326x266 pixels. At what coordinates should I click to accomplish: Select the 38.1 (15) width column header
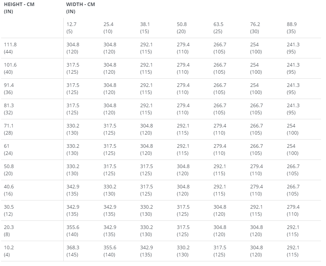pos(145,28)
